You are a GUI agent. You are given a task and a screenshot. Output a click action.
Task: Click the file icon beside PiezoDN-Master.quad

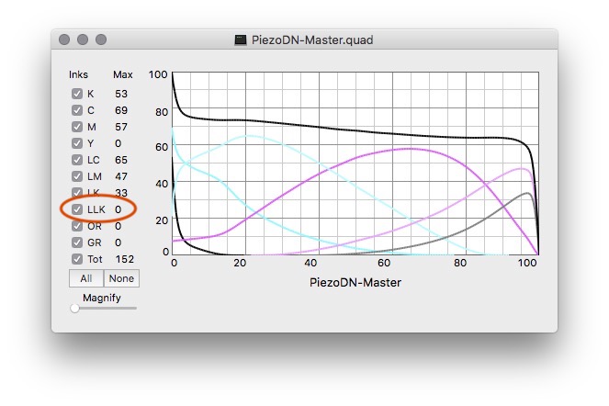[x=241, y=39]
